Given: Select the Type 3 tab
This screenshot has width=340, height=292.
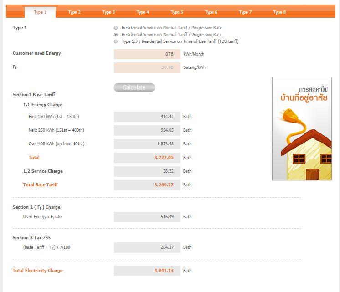Looking at the screenshot, I should pyautogui.click(x=108, y=12).
